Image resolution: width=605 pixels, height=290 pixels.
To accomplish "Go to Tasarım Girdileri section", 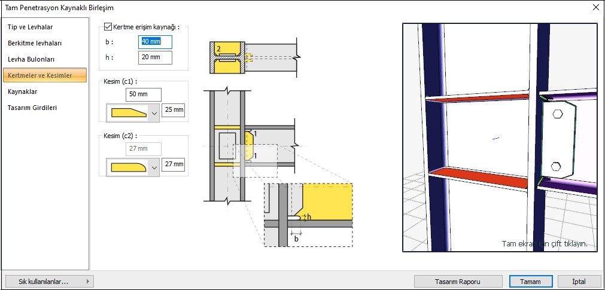I will (x=32, y=108).
